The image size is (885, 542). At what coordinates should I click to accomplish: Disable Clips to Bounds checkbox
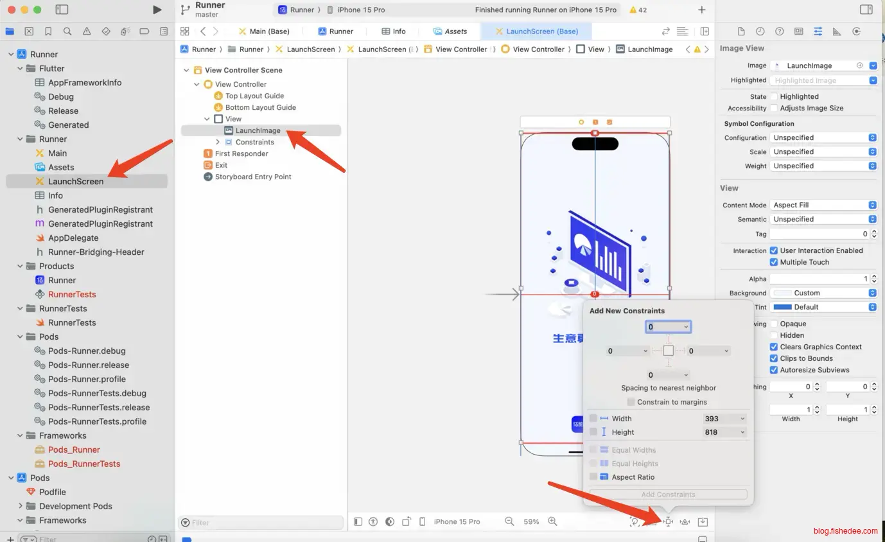tap(774, 358)
